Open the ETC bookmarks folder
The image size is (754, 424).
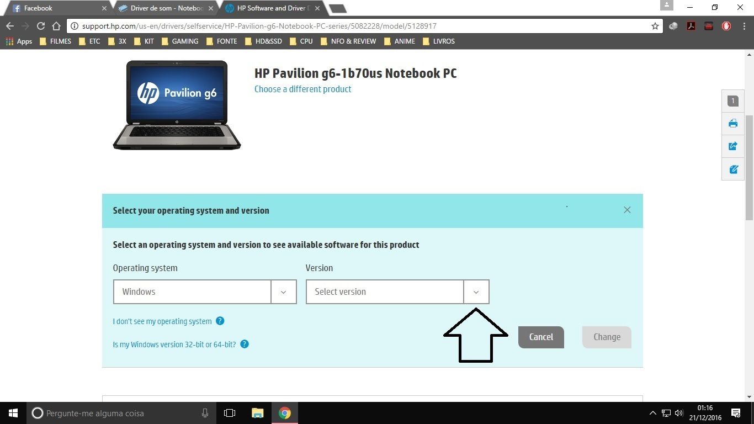tap(89, 41)
